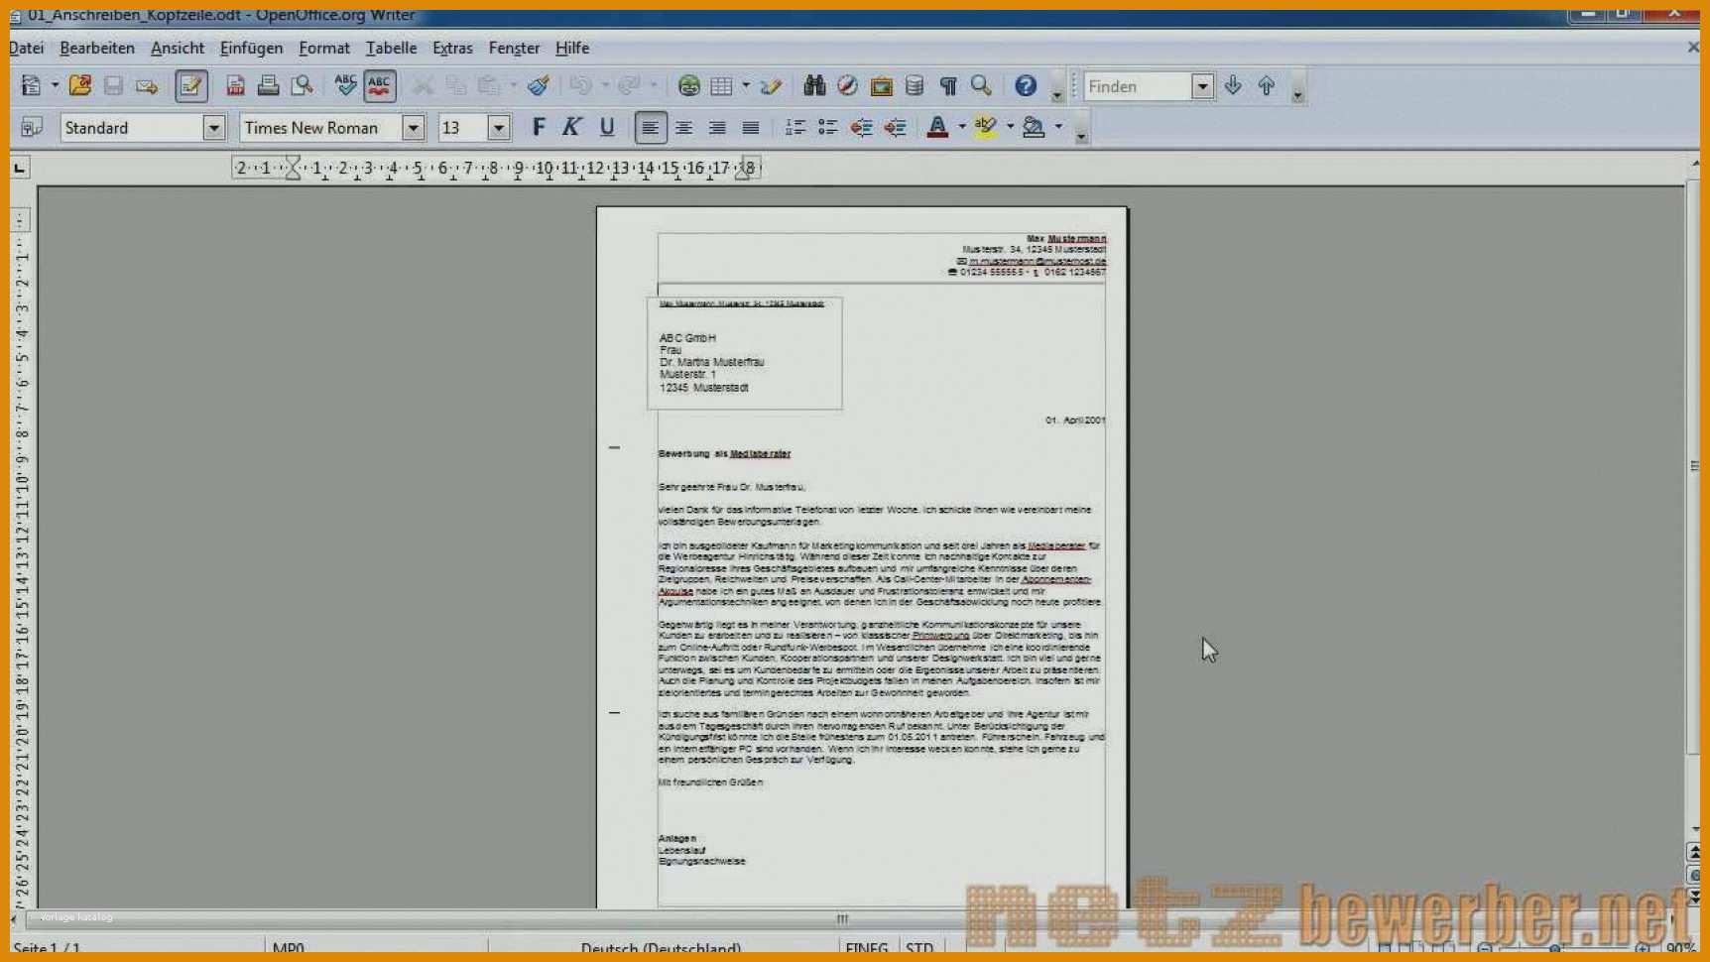
Task: Decrease the paragraph indent
Action: click(x=861, y=127)
